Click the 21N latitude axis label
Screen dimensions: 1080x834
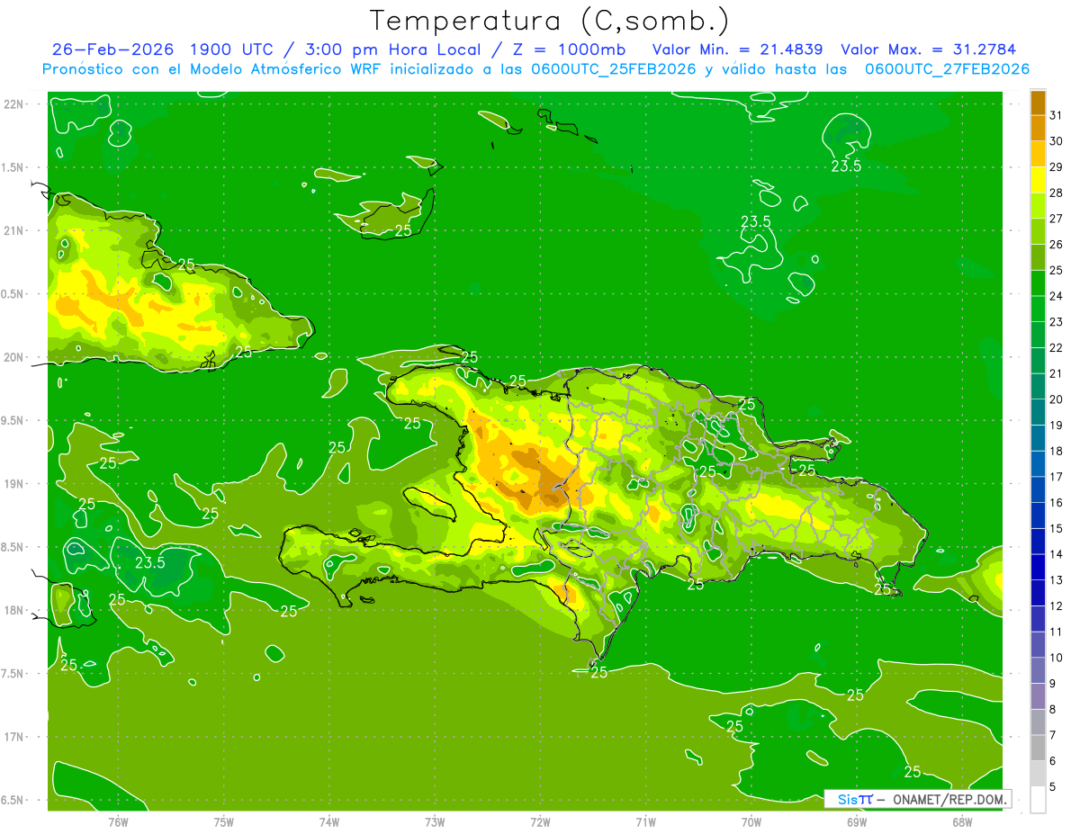(x=15, y=230)
